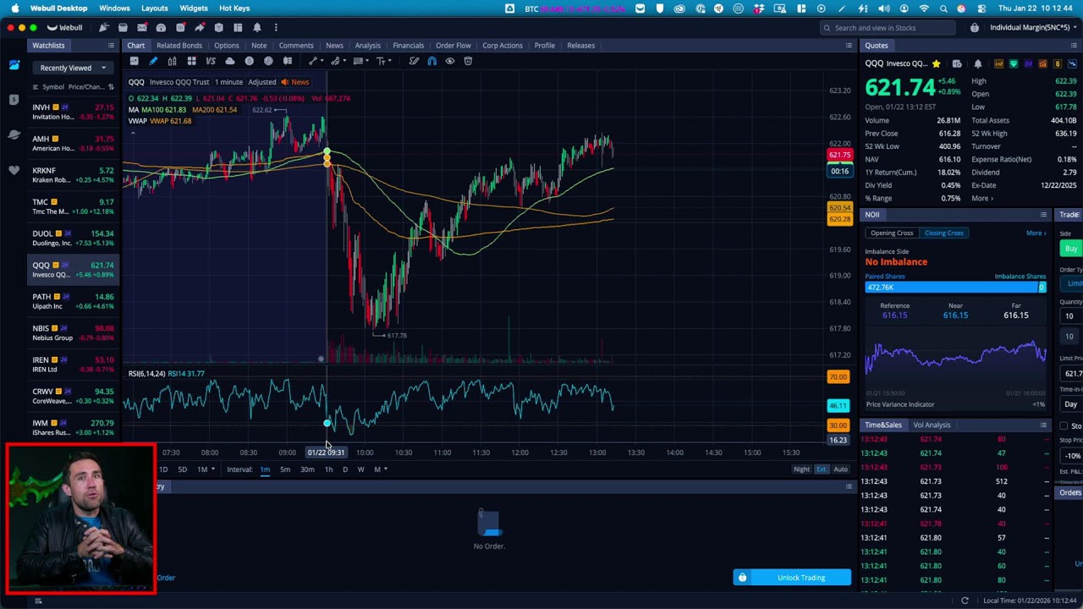The height and width of the screenshot is (609, 1083).
Task: Open the Individual Margin account dropdown
Action: (x=1031, y=28)
